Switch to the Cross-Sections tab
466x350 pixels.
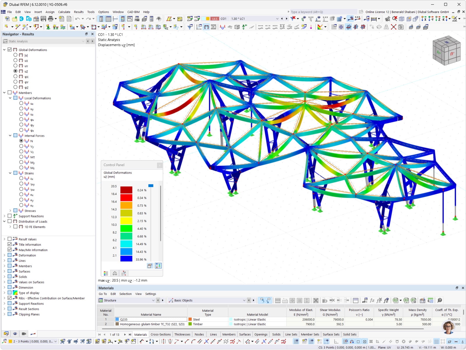[160, 334]
